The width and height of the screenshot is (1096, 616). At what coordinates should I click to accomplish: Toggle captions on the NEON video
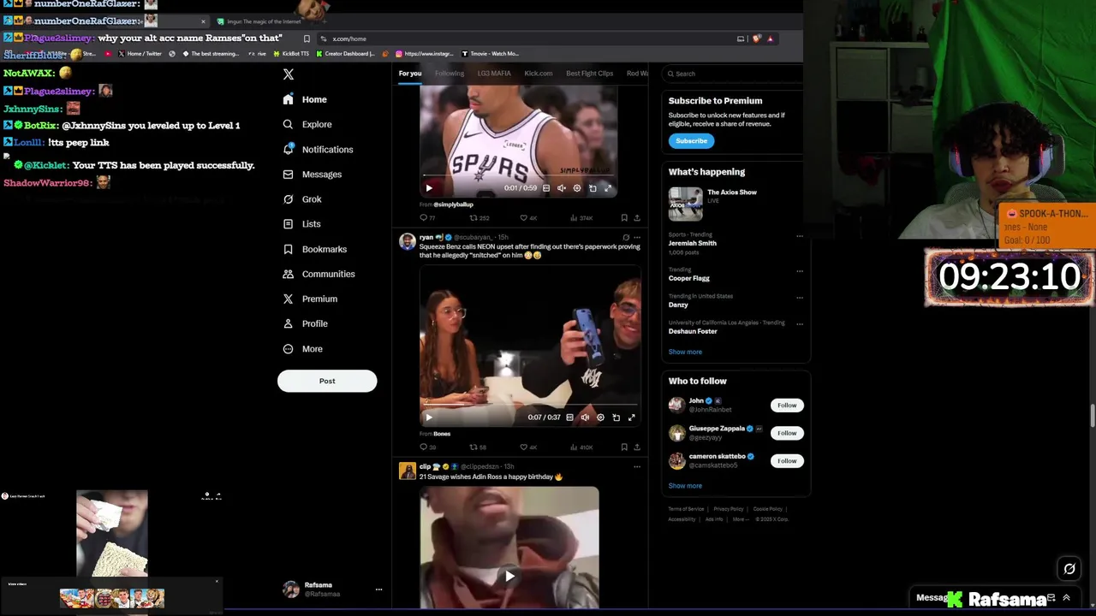tap(569, 418)
